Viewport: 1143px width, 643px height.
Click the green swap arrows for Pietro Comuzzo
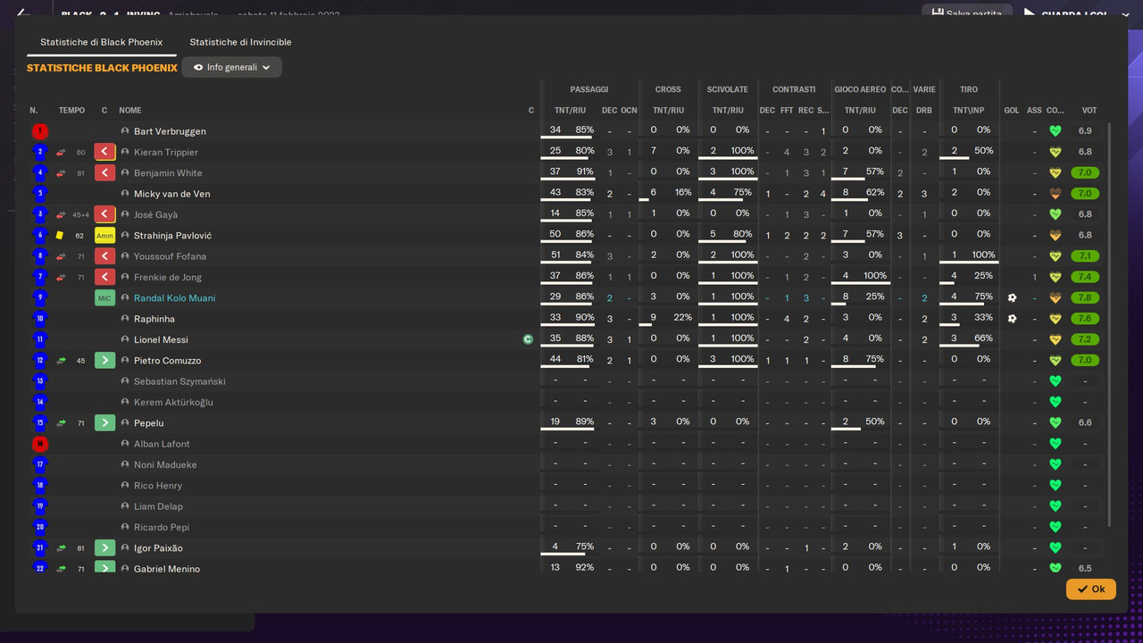(61, 361)
